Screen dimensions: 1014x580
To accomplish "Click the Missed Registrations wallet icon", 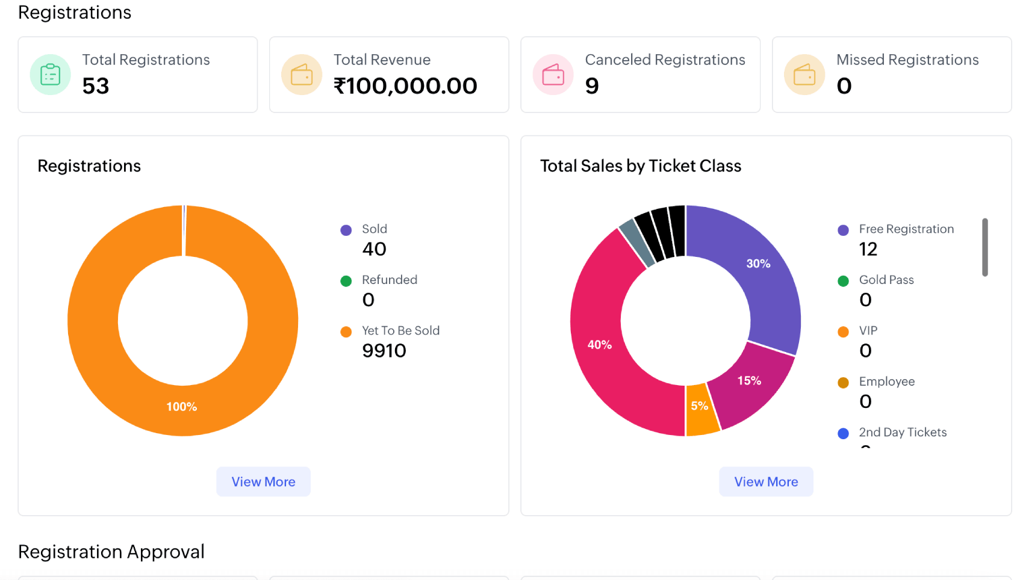I will coord(804,74).
